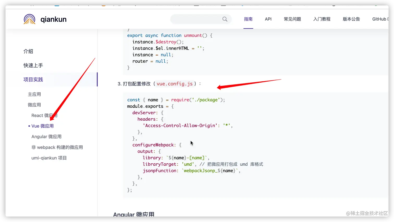Click the jsonpFunction code line

(x=192, y=171)
